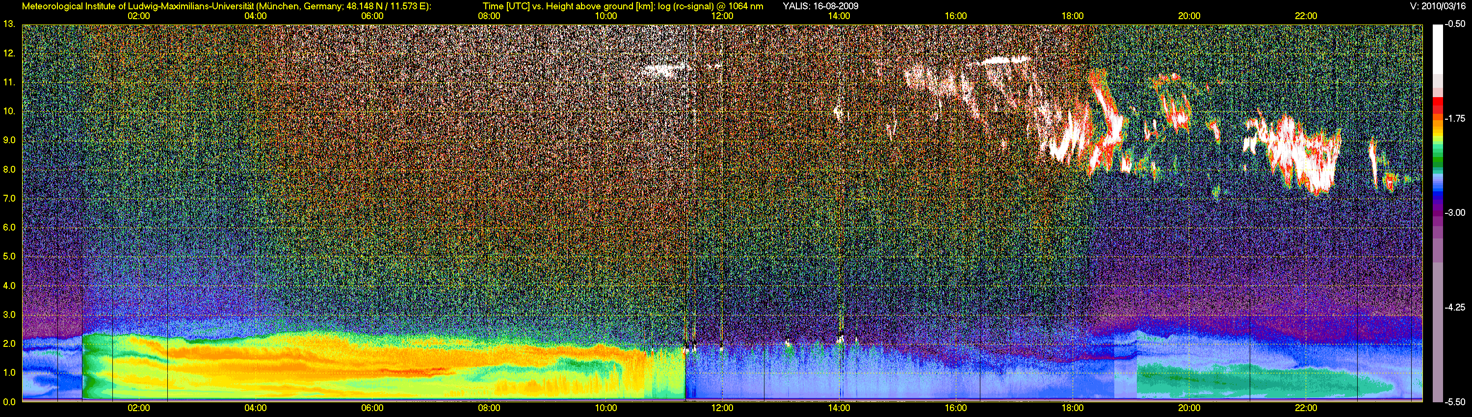
Task: Click the "9.0" height axis label
Action: 9,140
